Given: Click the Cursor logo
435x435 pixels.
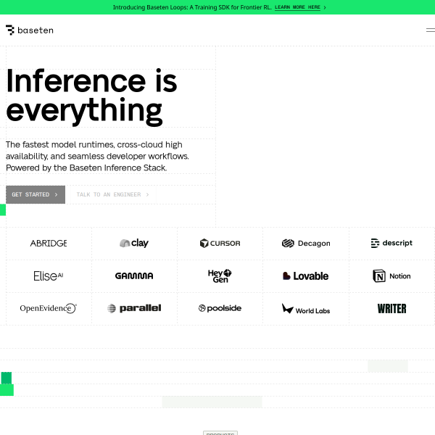Looking at the screenshot, I should [x=220, y=244].
